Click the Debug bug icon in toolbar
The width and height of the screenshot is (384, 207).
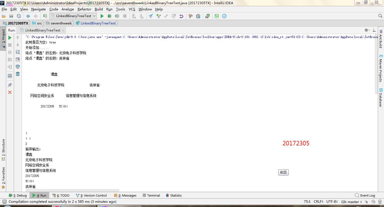[110, 16]
